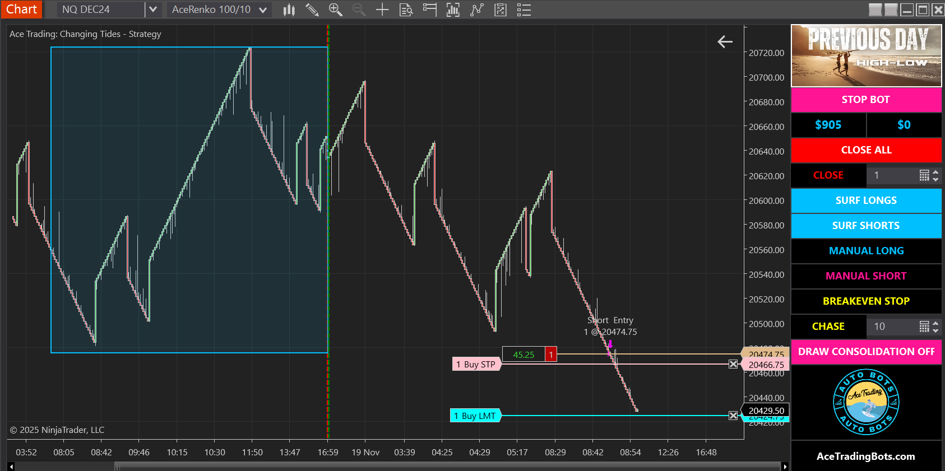Cancel the Buy STP order X
Viewport: 945px width, 471px height.
pos(733,364)
